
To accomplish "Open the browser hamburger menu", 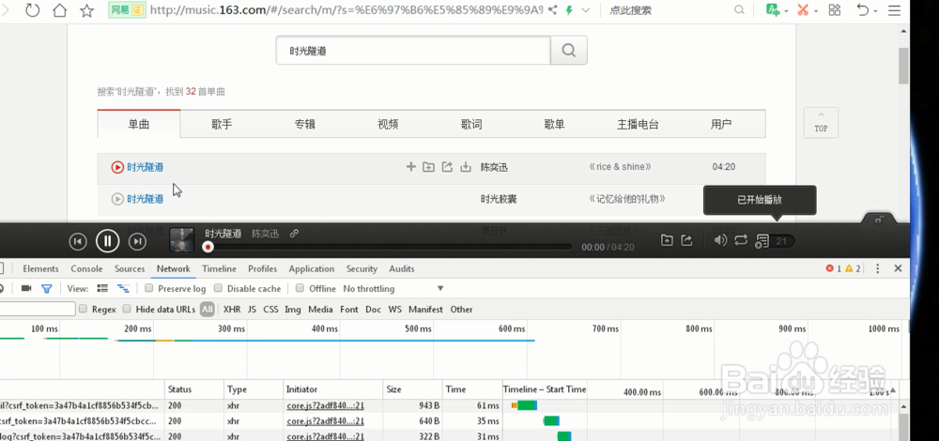I will (894, 10).
